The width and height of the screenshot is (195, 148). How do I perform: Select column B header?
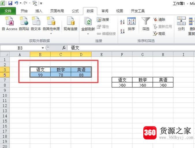pos(40,55)
